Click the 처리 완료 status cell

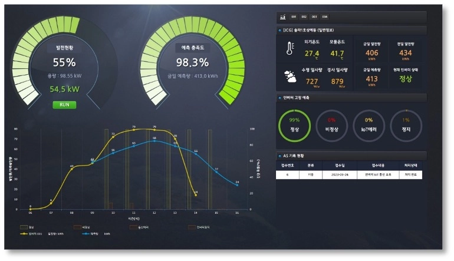(x=410, y=175)
